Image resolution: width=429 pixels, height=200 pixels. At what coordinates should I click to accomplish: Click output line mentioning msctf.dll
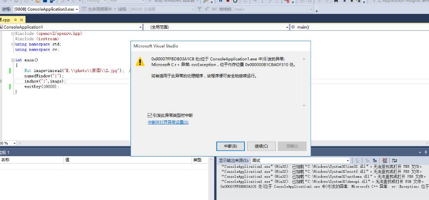(322, 171)
